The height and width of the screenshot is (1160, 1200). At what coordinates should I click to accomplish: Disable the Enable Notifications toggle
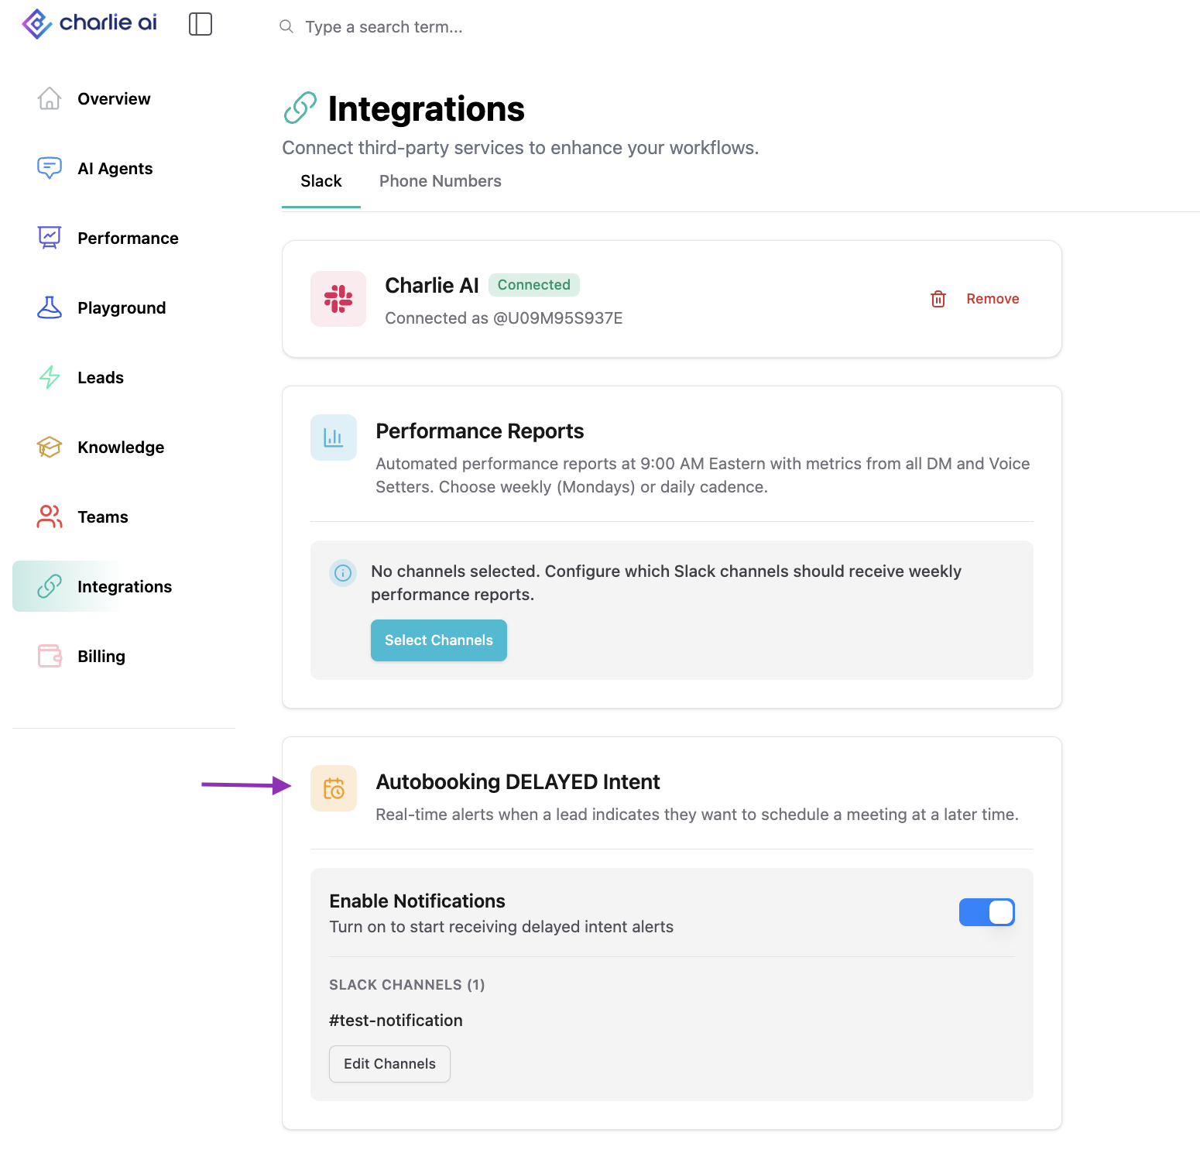coord(987,912)
